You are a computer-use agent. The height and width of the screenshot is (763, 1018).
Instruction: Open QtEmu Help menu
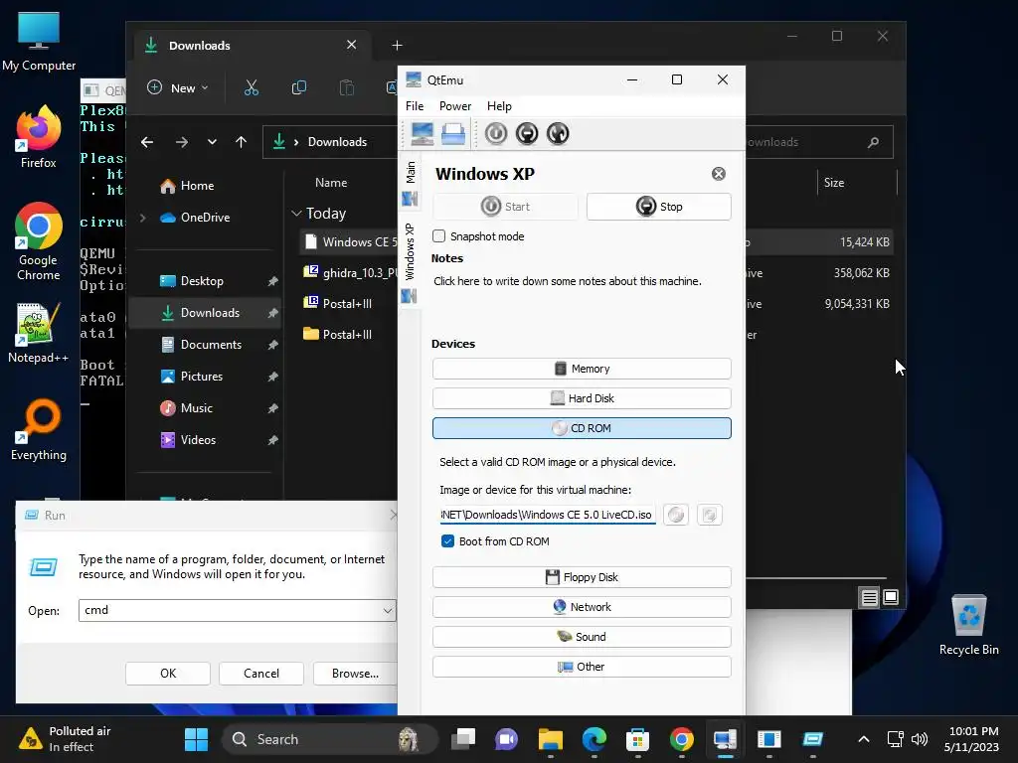pos(499,105)
